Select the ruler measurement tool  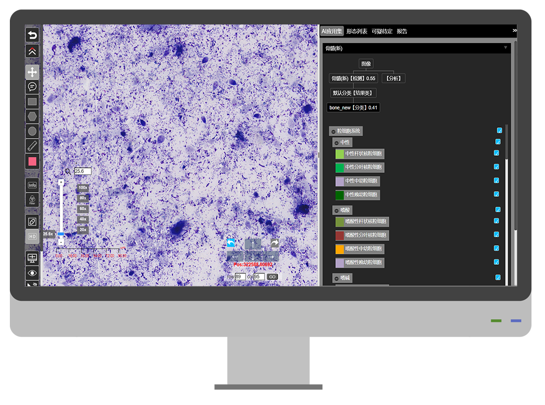[33, 146]
